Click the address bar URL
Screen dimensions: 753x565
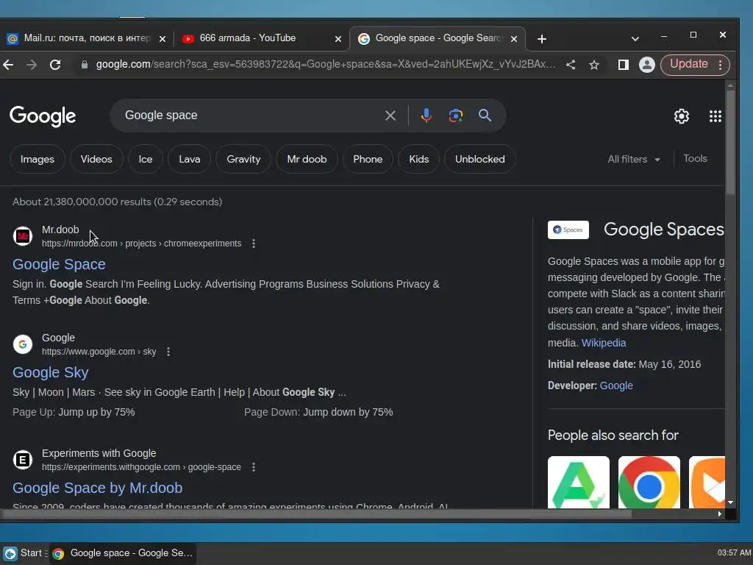(x=326, y=65)
